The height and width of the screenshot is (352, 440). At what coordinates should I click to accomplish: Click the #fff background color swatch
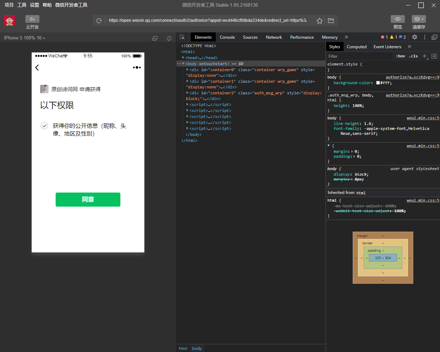pyautogui.click(x=378, y=83)
